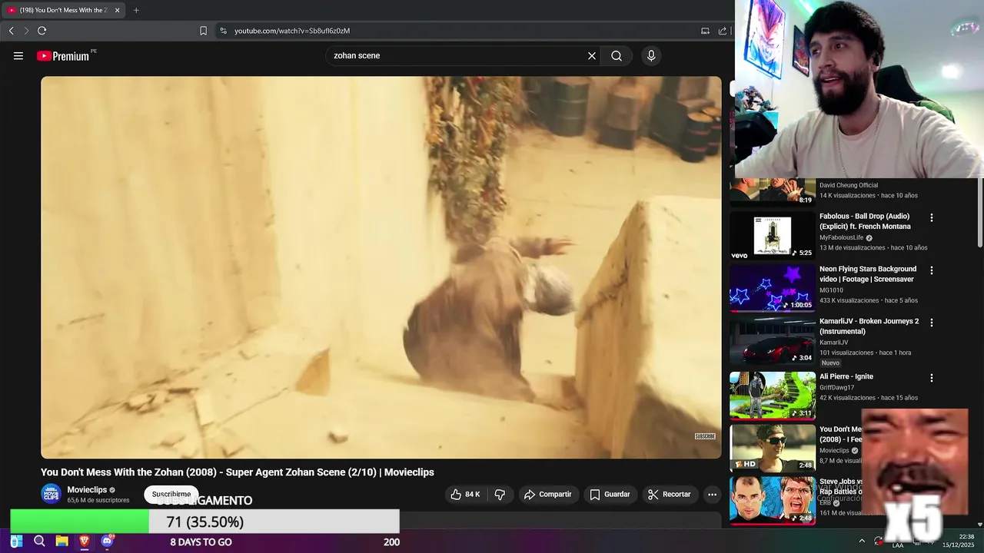The width and height of the screenshot is (984, 553).
Task: Close the Zohan YouTube tab
Action: 117,10
